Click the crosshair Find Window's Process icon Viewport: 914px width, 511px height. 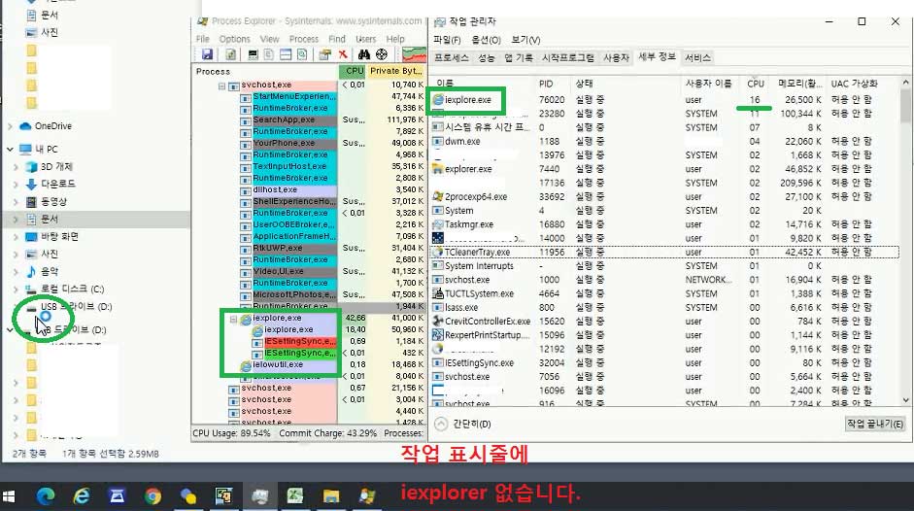pyautogui.click(x=382, y=54)
